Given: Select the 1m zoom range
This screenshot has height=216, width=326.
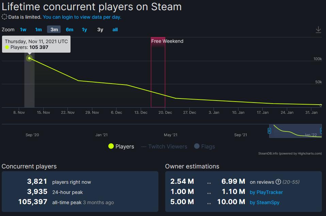Looking at the screenshot, I should point(38,30).
